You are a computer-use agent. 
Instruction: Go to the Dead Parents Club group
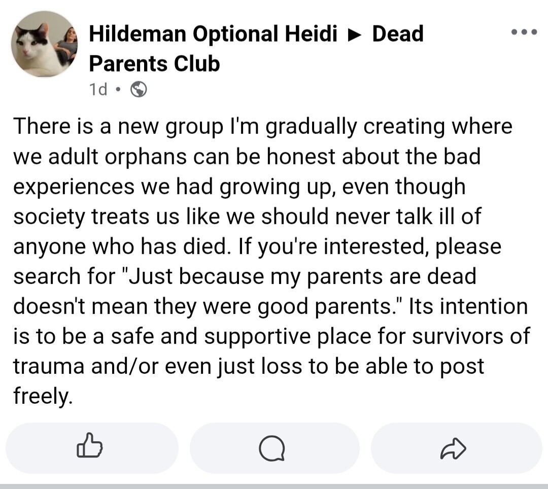[398, 34]
